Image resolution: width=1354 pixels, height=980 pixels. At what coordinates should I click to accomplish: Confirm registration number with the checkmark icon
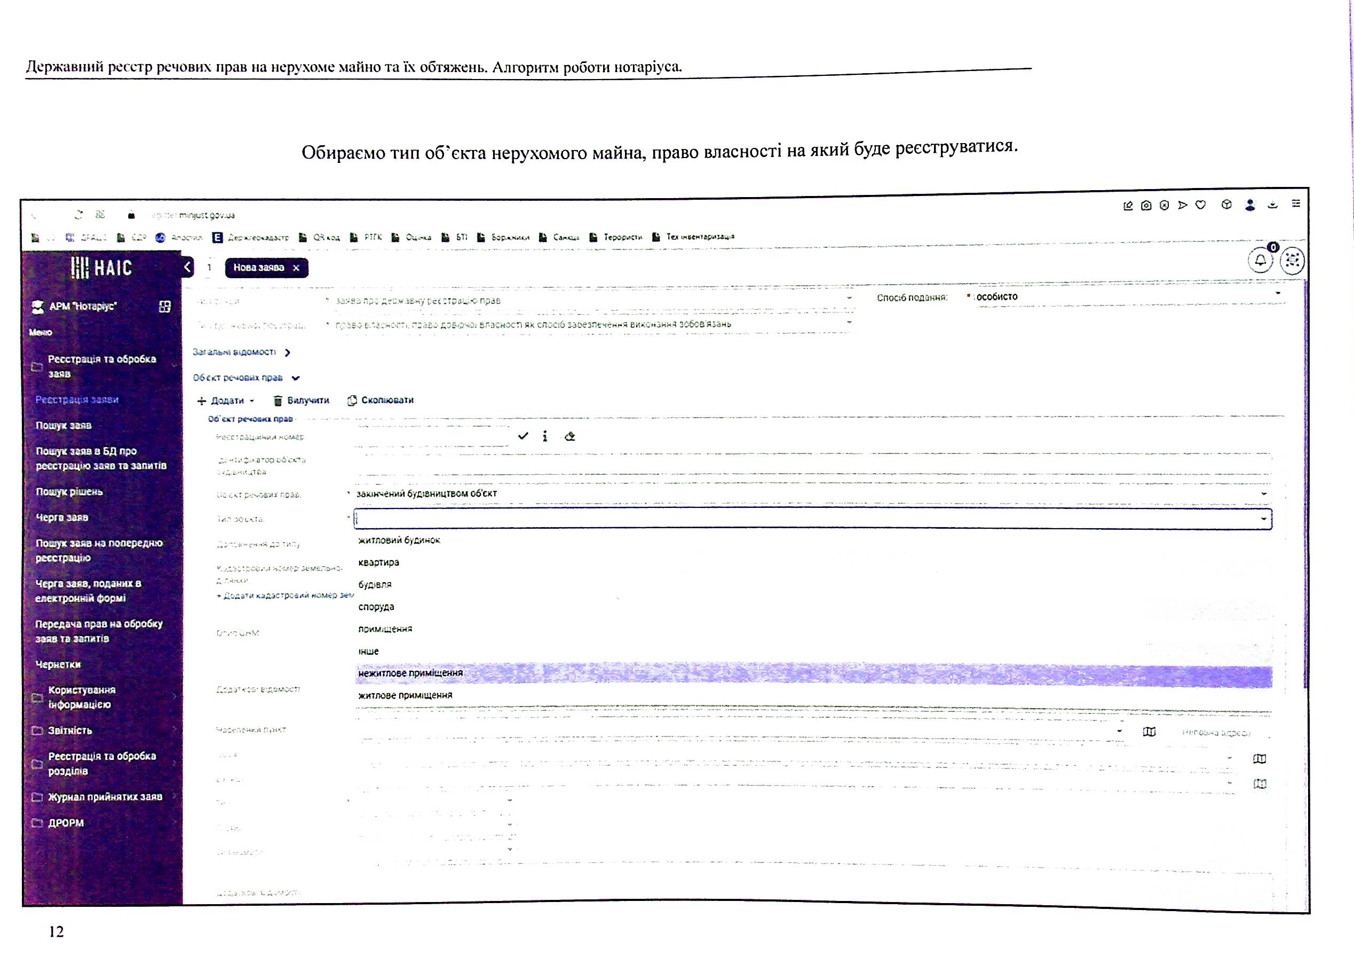(x=523, y=436)
